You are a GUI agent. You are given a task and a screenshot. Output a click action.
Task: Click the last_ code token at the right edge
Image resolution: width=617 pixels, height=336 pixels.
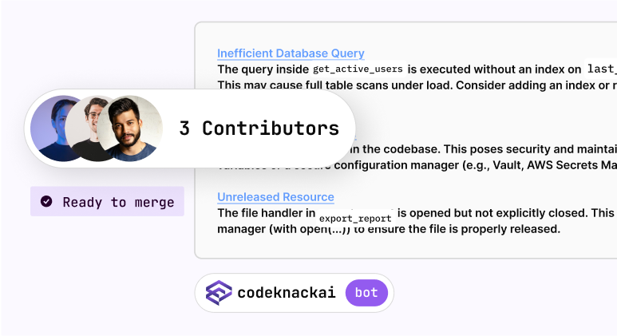pyautogui.click(x=600, y=69)
